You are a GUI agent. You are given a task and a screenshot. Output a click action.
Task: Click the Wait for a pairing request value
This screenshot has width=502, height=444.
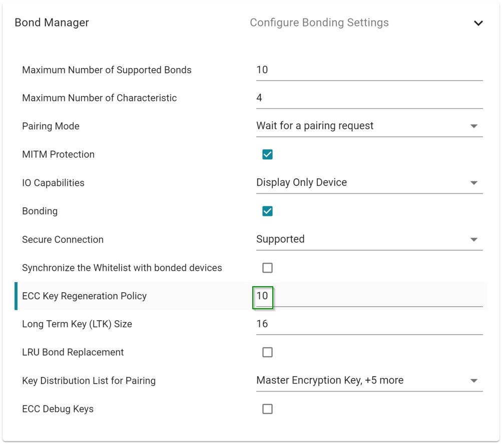315,126
